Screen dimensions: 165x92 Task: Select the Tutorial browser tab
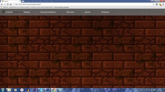pyautogui.click(x=11, y=1)
